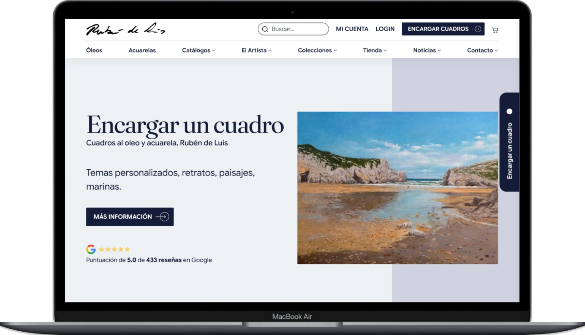Click the Google G logo
The height and width of the screenshot is (335, 585).
91,249
